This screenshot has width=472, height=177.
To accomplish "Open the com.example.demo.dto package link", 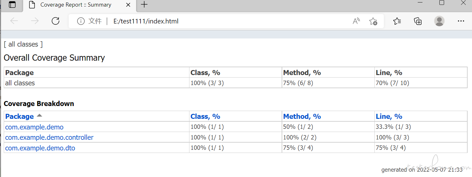I will tap(40, 148).
